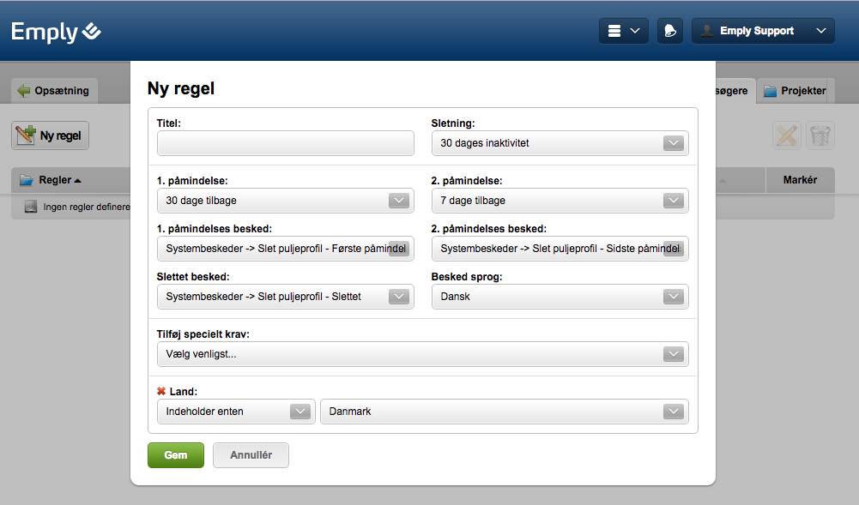Open the notifications bell icon
The height and width of the screenshot is (505, 859).
coord(669,30)
